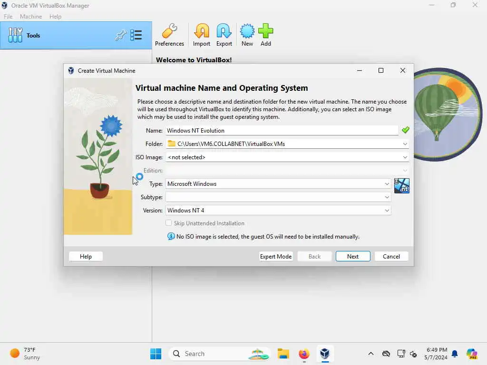
Task: Click the Export appliance icon
Action: pyautogui.click(x=224, y=35)
